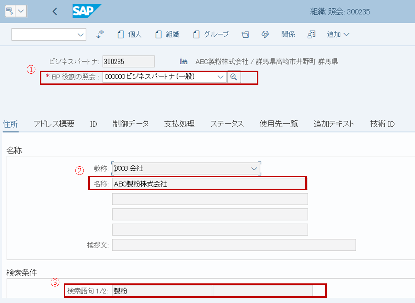Viewport: 415px width, 303px height.
Task: Click the SAP logo in the header
Action: tap(87, 11)
